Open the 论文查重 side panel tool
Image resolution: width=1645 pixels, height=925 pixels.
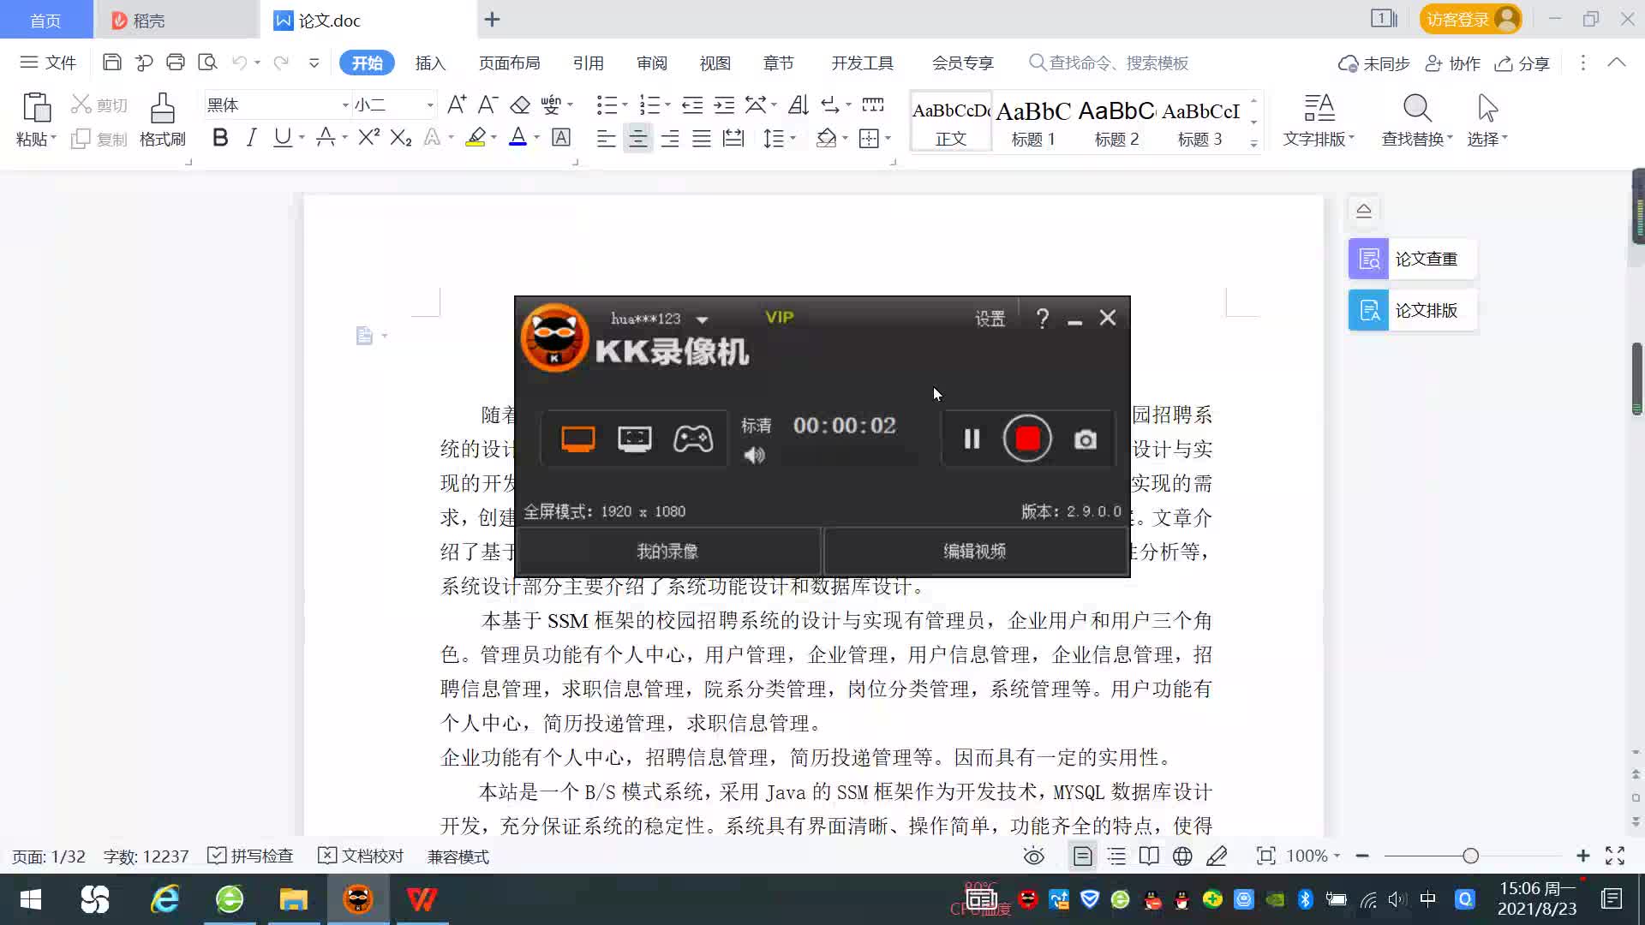point(1411,259)
